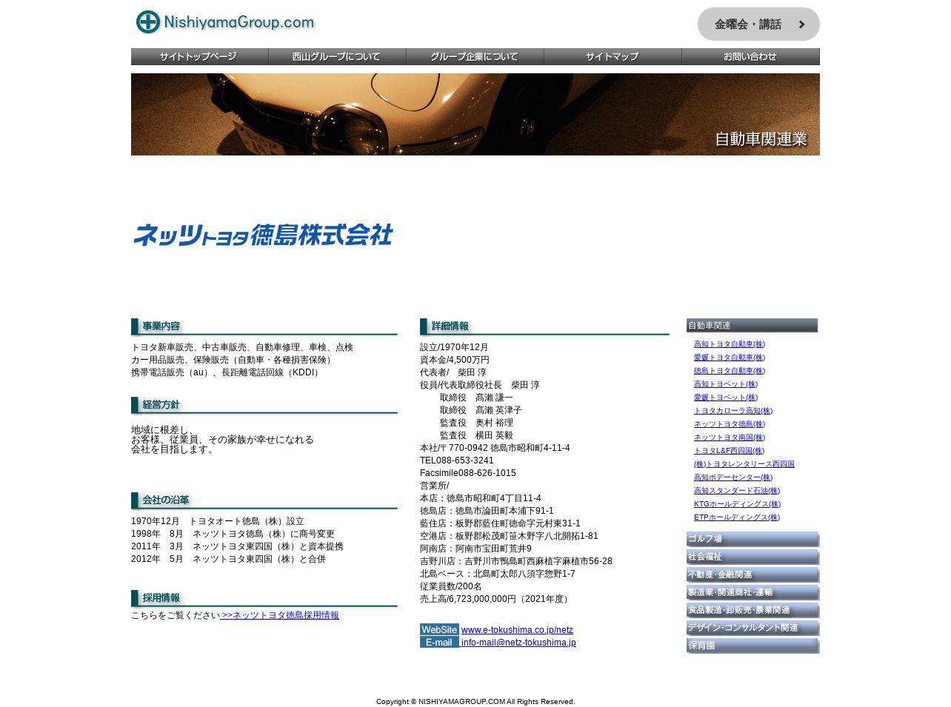Click the info-mail@netz-tokushima.jp email link
This screenshot has width=951, height=707.
click(518, 643)
